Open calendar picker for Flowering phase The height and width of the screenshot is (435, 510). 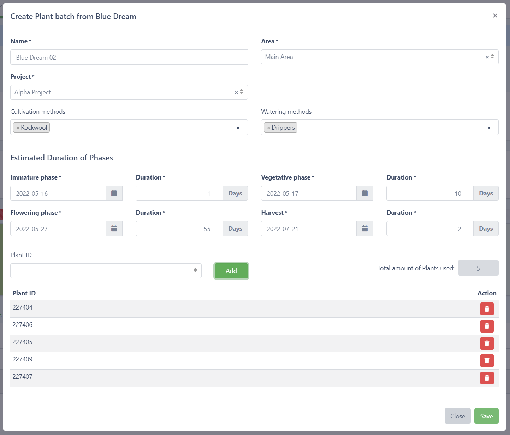click(114, 229)
